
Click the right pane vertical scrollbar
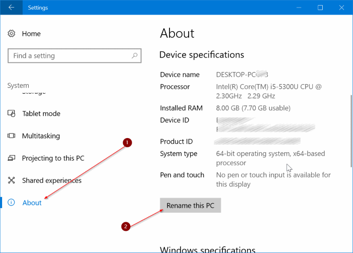click(351, 131)
